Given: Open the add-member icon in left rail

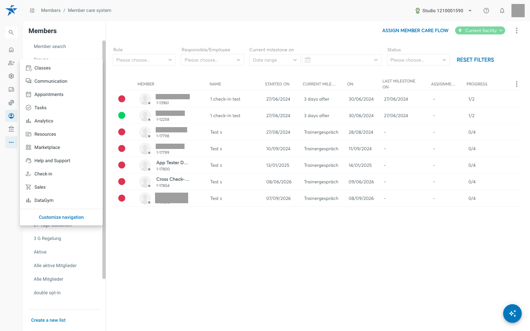Looking at the screenshot, I should point(11,63).
